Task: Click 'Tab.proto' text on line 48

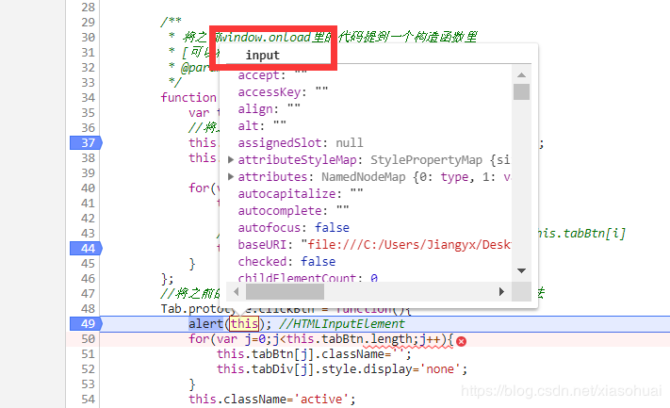Action: point(192,308)
